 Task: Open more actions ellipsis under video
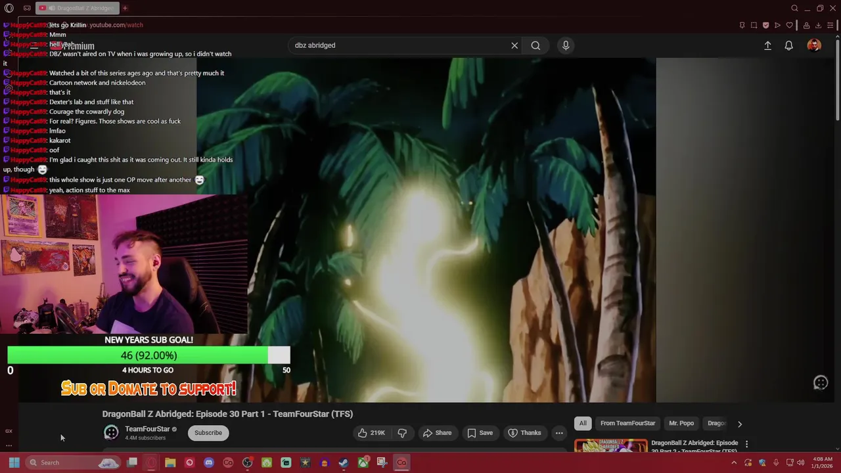pyautogui.click(x=559, y=432)
